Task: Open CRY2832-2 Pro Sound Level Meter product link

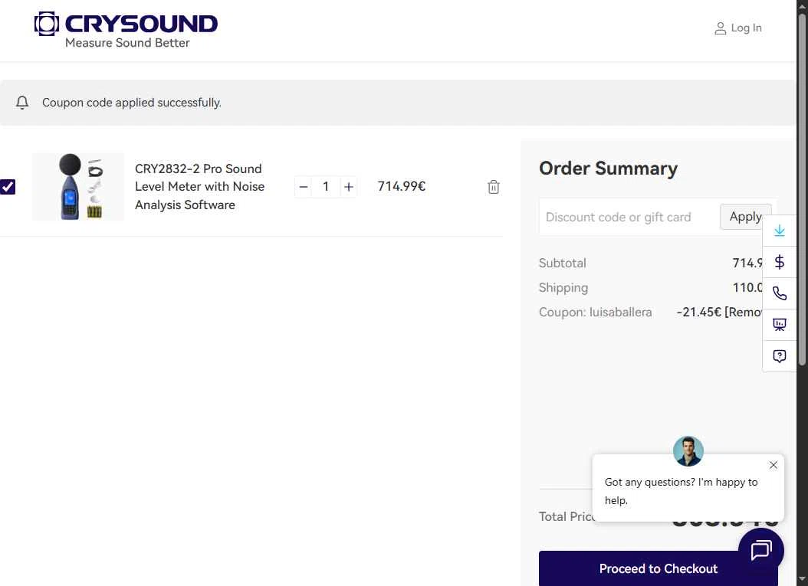Action: 199,186
